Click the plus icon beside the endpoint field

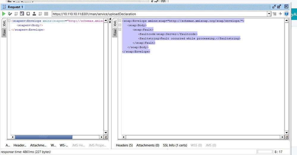click(x=280, y=14)
